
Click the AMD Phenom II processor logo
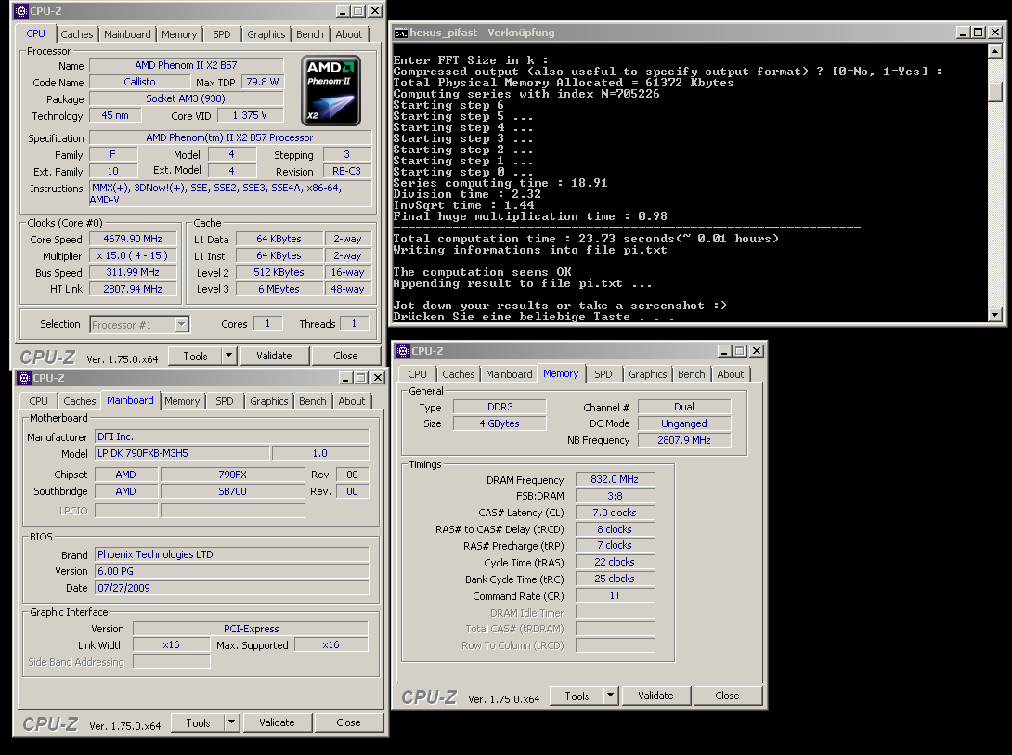(x=331, y=90)
